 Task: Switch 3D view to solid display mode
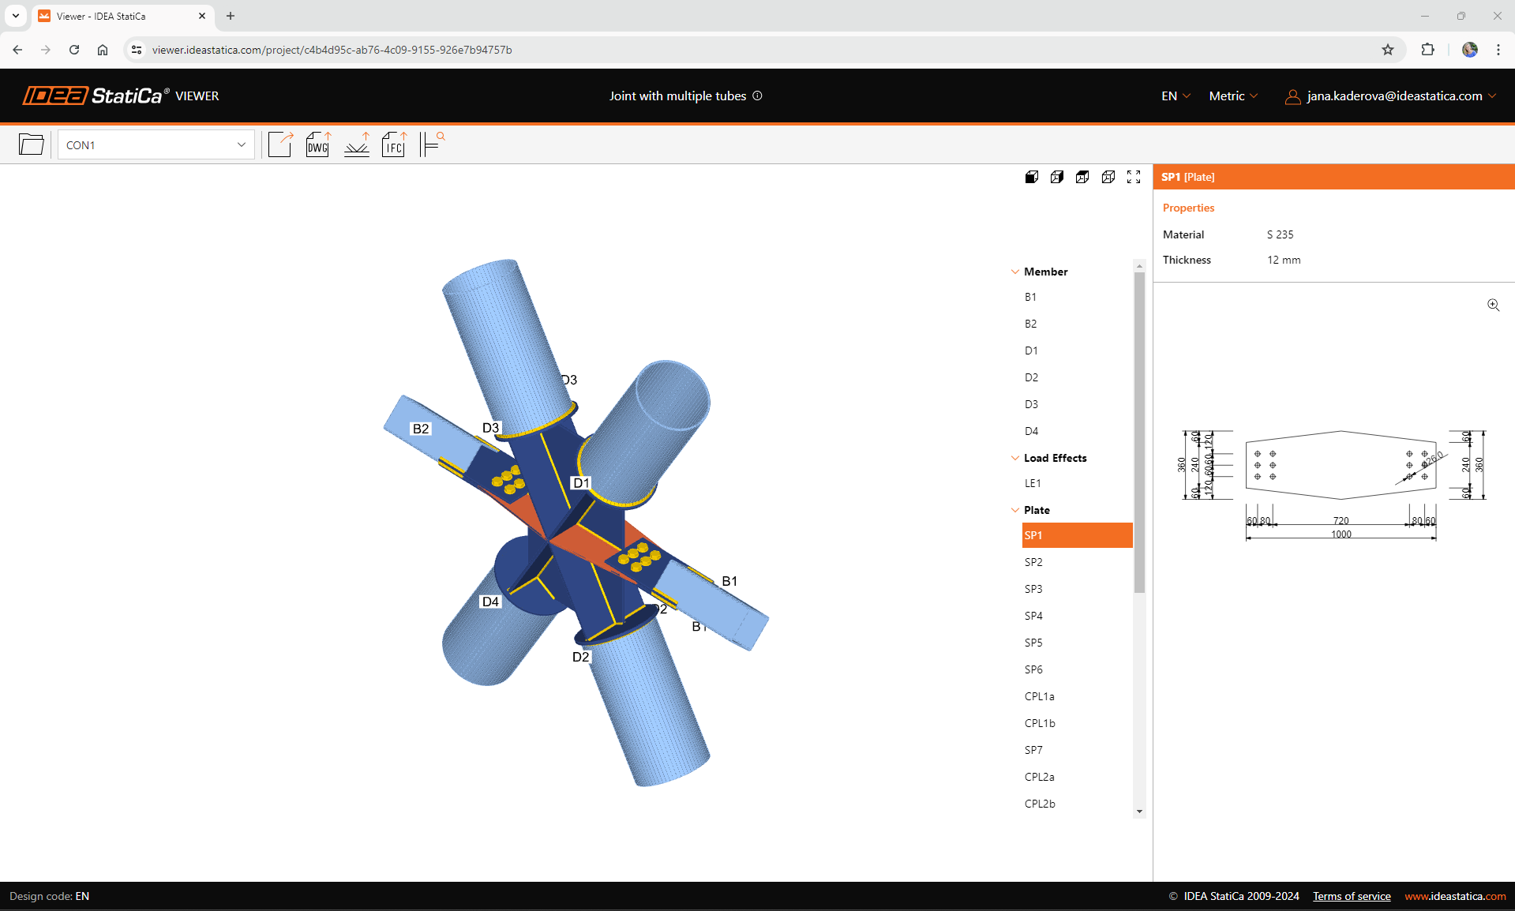pyautogui.click(x=1032, y=177)
